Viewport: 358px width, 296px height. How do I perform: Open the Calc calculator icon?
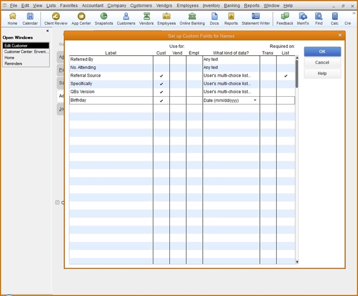coord(334,19)
